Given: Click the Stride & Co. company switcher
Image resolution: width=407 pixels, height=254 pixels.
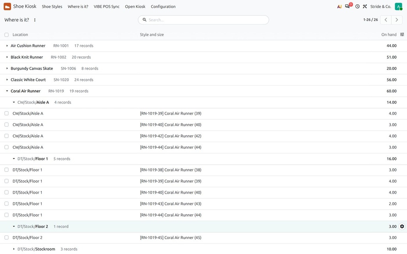Looking at the screenshot, I should pos(380,6).
